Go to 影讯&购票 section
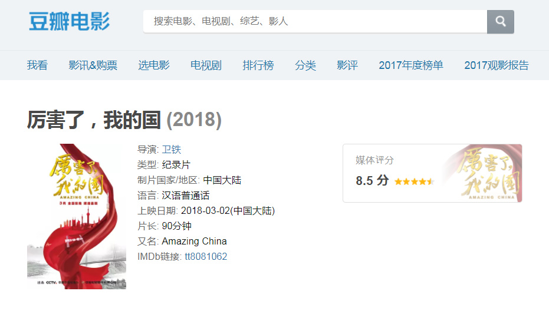 pos(93,65)
